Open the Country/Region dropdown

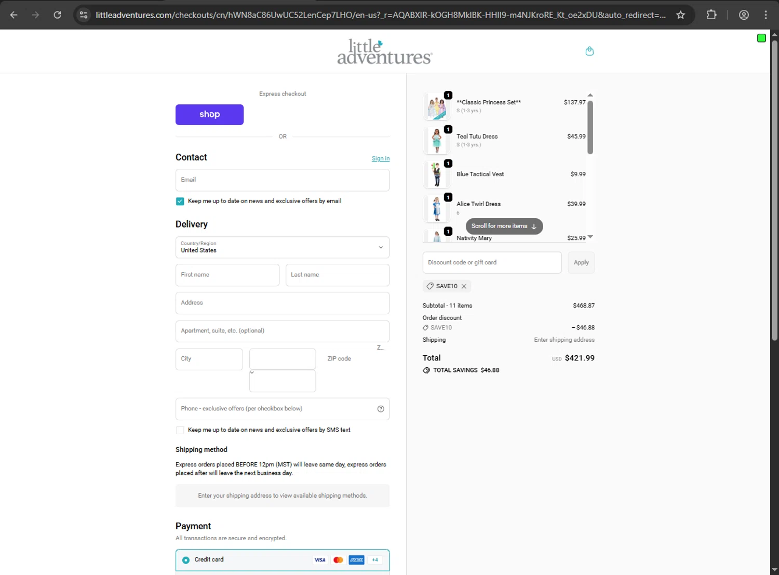tap(283, 247)
